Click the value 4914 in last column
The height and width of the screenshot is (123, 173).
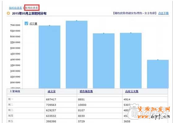coord(127,100)
